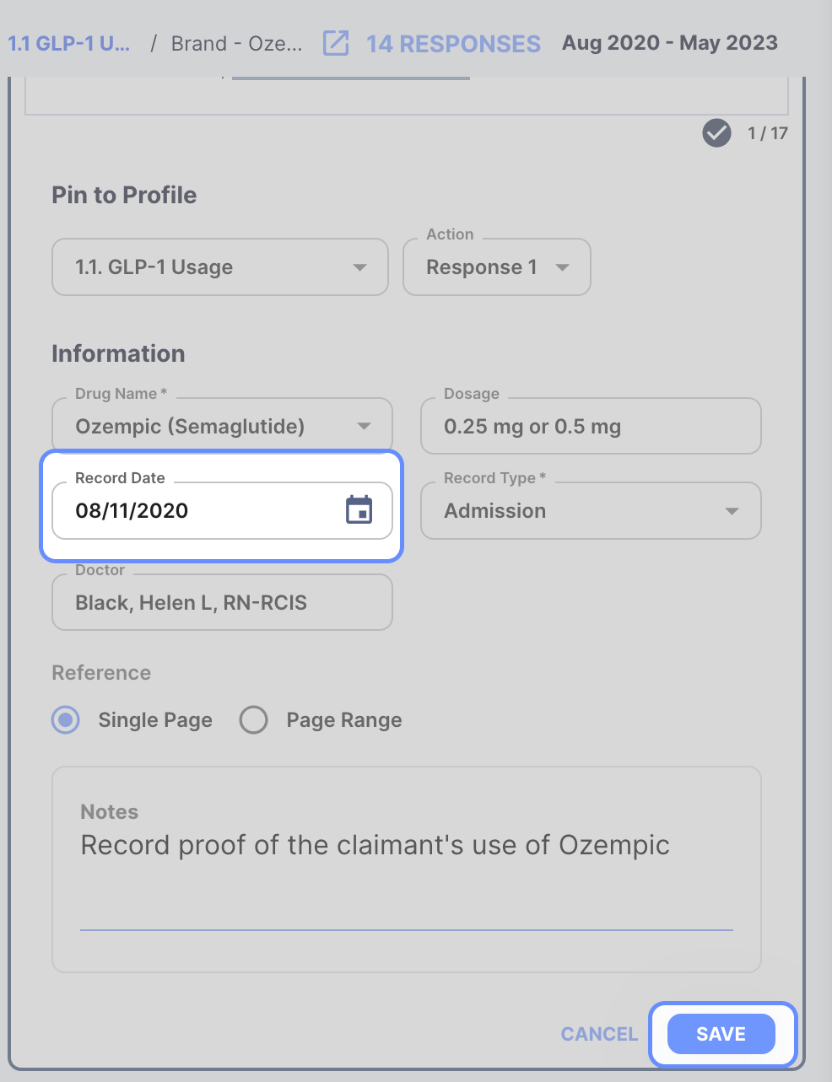Click the Dosage input field

click(x=592, y=426)
